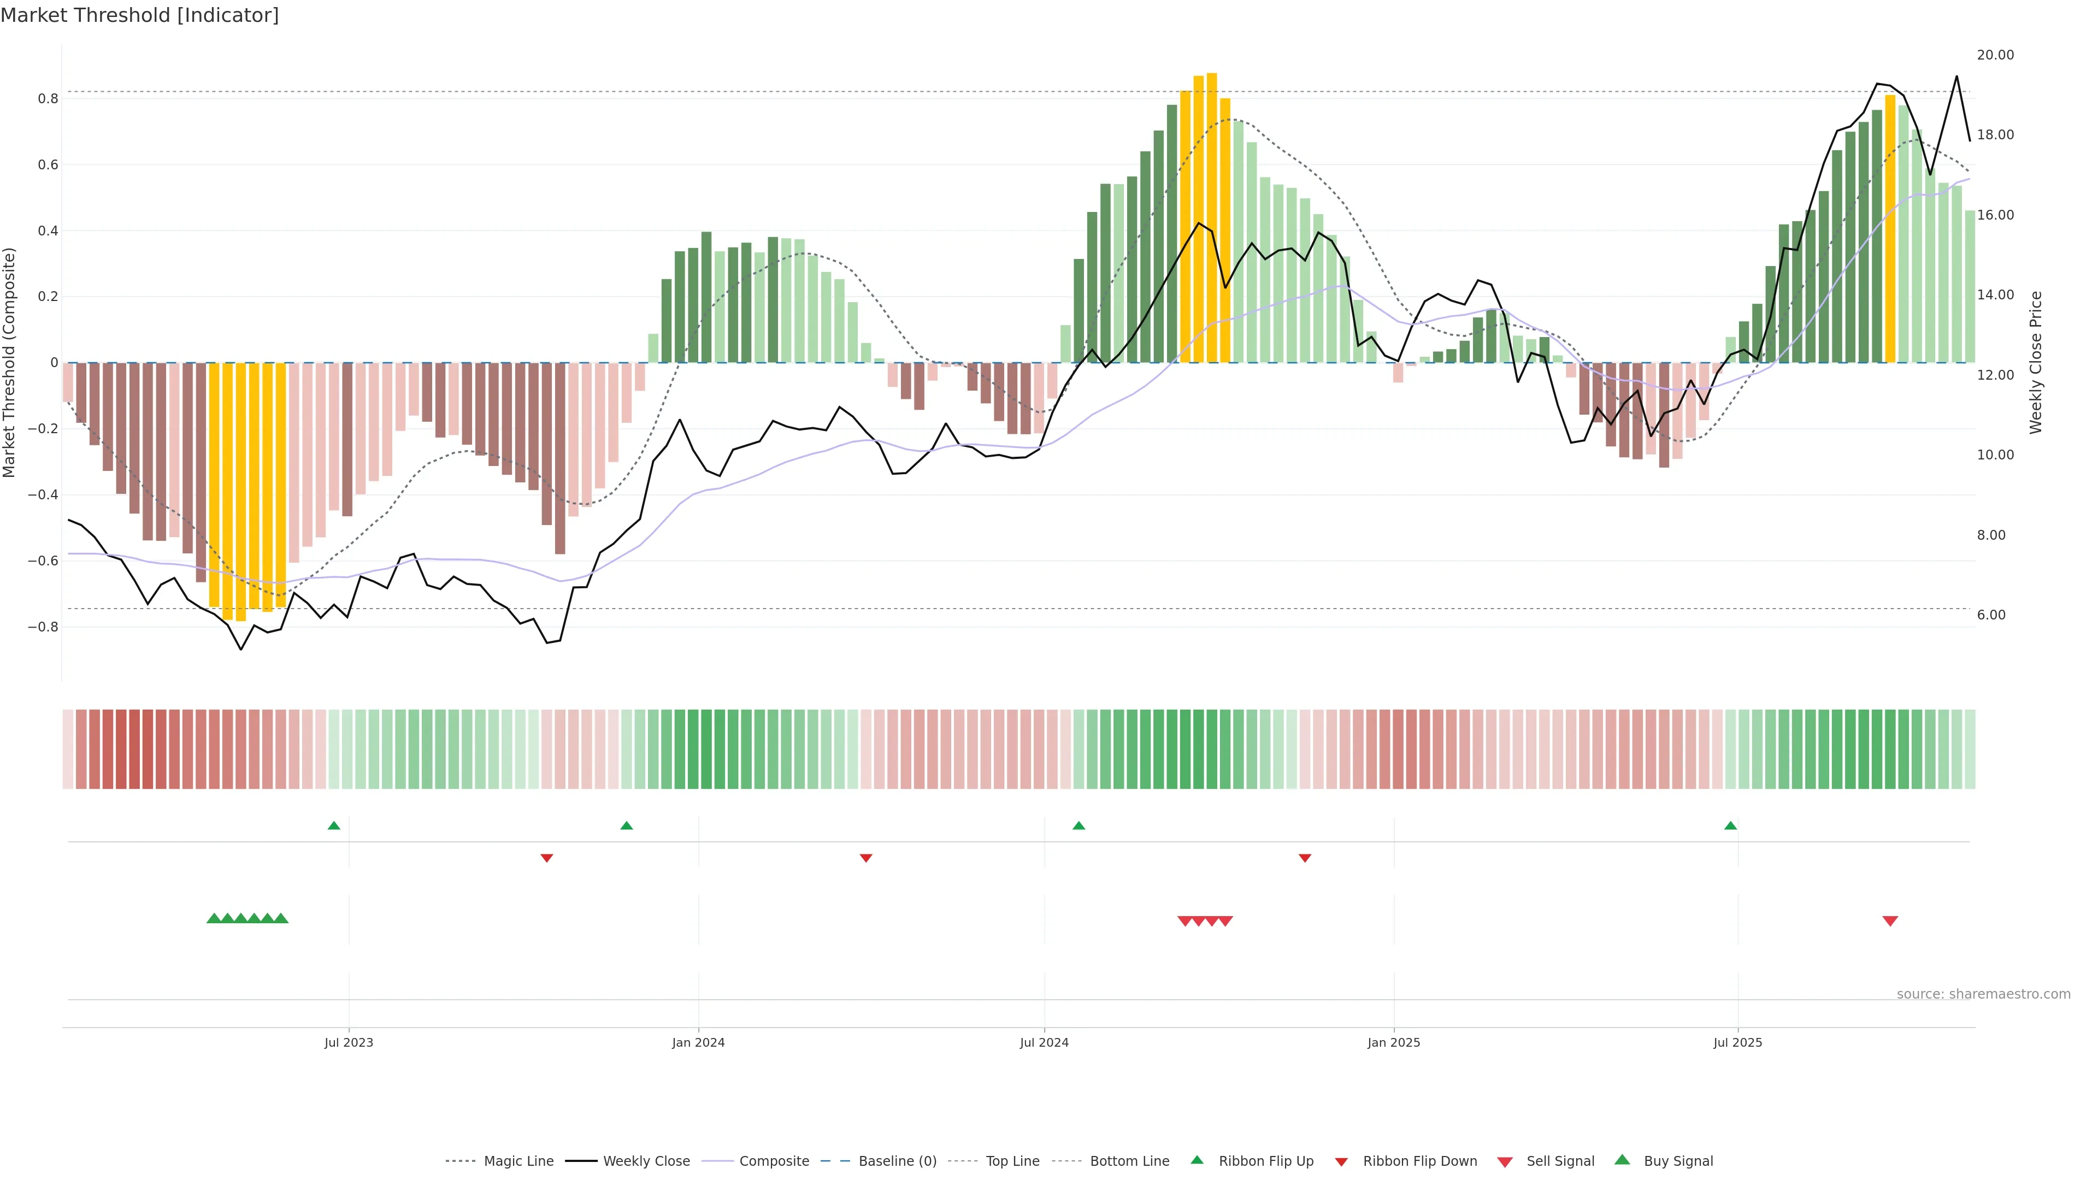Click the Ribbon Flip Up legend triangle icon

tap(1197, 1160)
